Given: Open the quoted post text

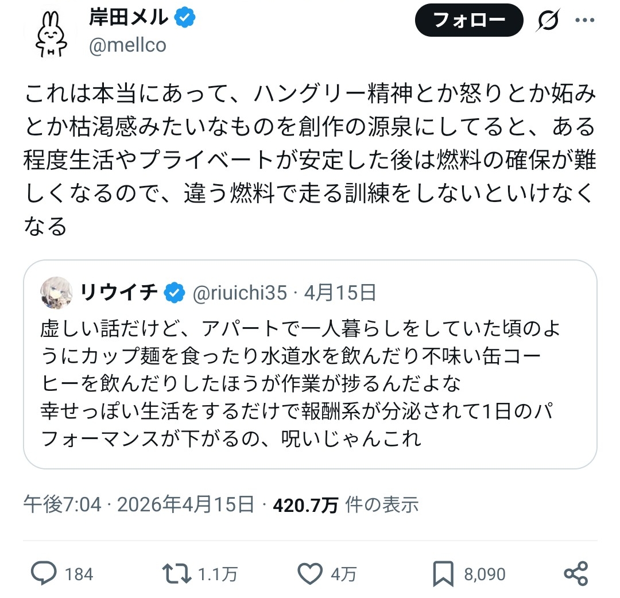Looking at the screenshot, I should 299,383.
